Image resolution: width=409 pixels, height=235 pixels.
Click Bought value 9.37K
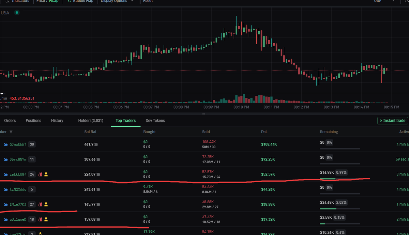pyautogui.click(x=148, y=187)
